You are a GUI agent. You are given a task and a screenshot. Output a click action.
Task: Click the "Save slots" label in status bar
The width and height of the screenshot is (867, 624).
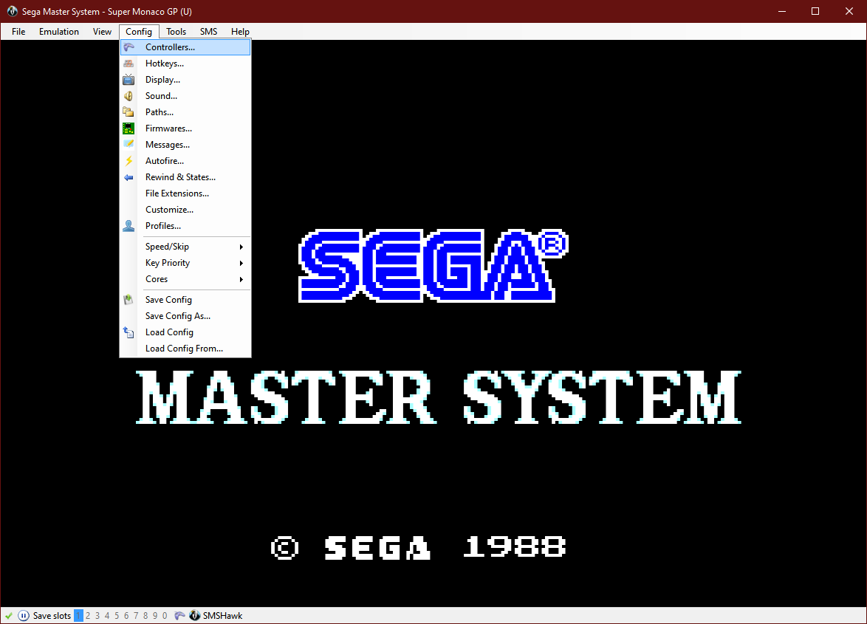coord(52,616)
